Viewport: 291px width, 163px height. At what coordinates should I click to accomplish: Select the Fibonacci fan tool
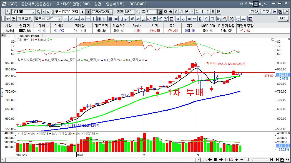pos(82,19)
